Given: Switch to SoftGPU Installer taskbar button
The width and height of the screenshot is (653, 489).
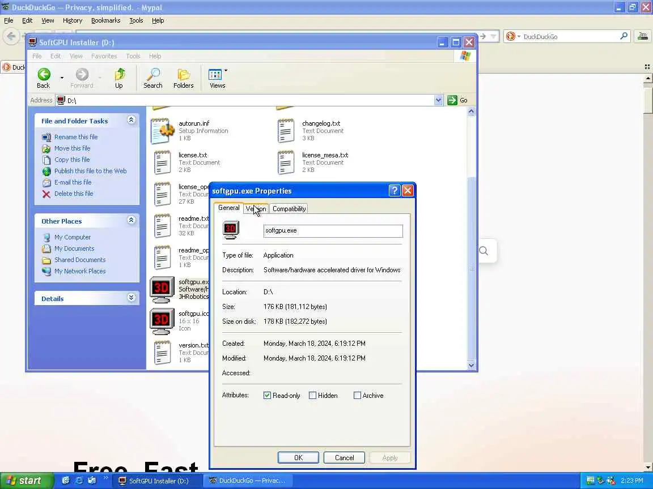Looking at the screenshot, I should [x=158, y=481].
